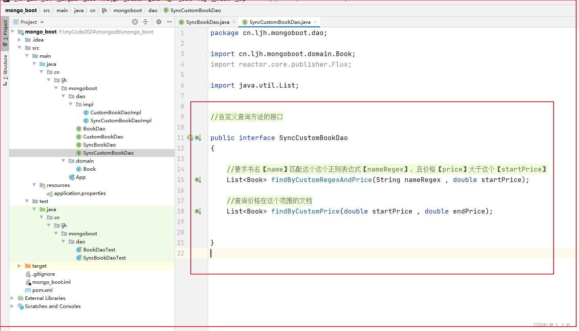Toggle the 1: Project tool window tab

(5, 34)
